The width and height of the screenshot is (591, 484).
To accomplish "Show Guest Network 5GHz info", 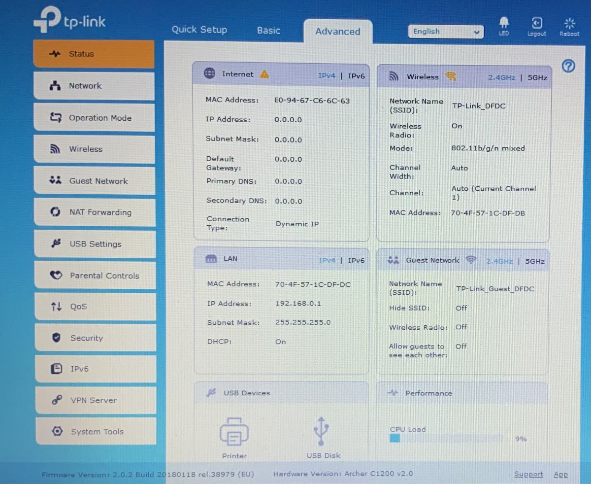I will coord(535,261).
